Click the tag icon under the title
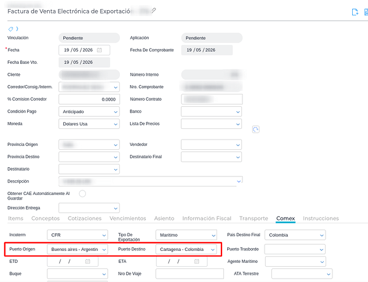 [x=11, y=29]
